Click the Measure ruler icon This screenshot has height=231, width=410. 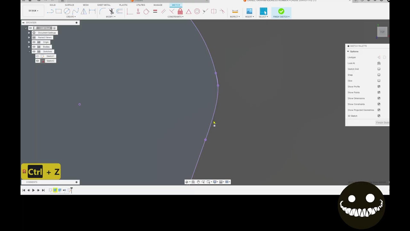[x=235, y=12]
